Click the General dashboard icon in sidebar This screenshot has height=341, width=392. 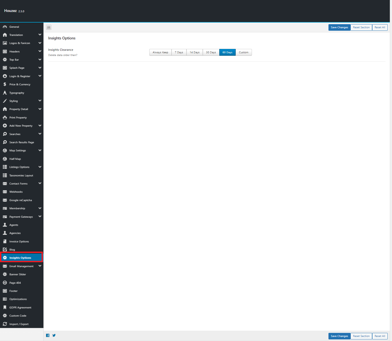point(5,27)
